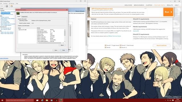Toggle DirectX 11 Single-thread checkbox
Screen dimensions: 182x102
point(106,45)
